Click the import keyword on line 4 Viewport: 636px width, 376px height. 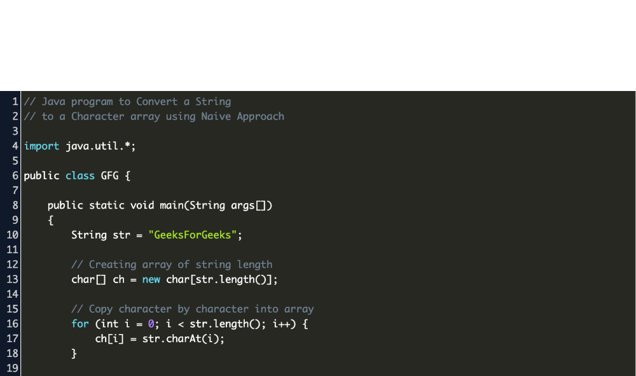(42, 146)
